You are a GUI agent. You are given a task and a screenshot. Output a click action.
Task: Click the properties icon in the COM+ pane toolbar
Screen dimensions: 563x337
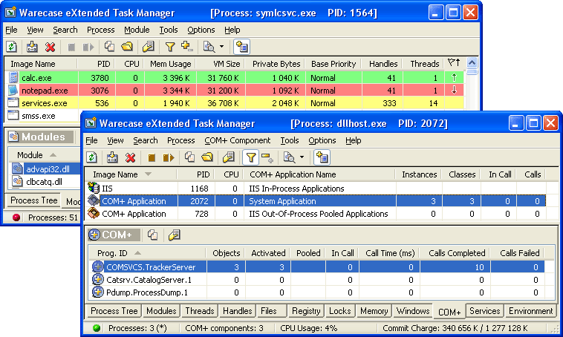[174, 235]
